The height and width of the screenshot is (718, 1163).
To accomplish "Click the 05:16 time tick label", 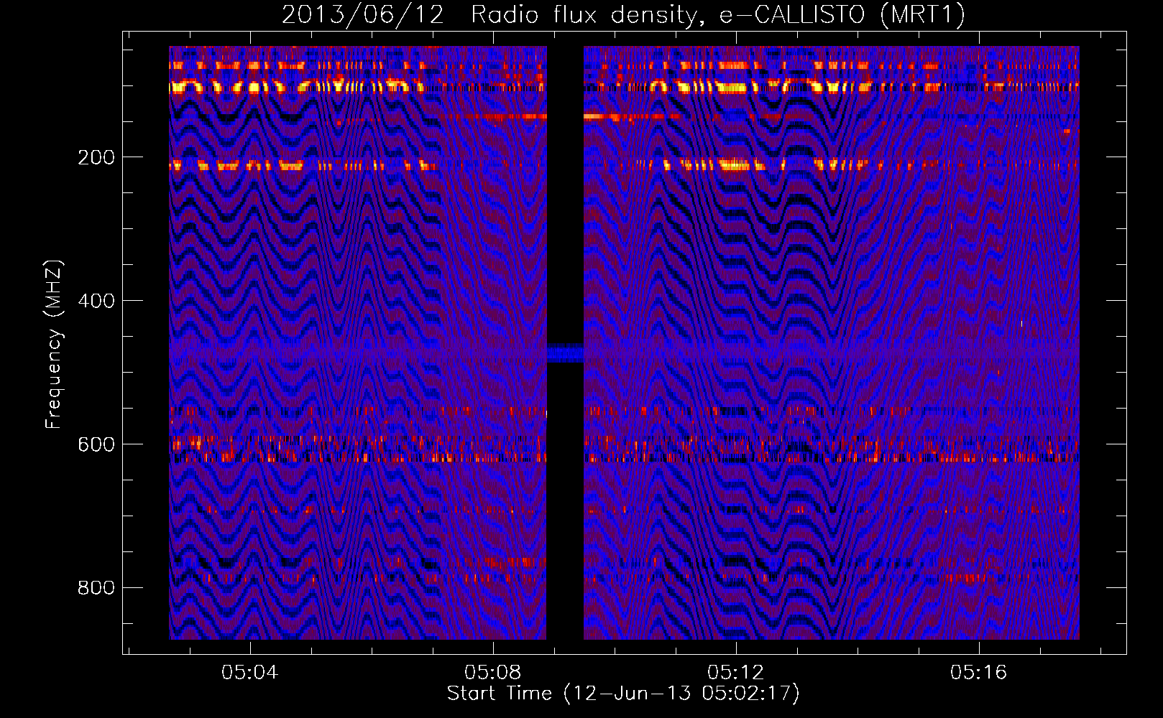I will click(x=978, y=673).
